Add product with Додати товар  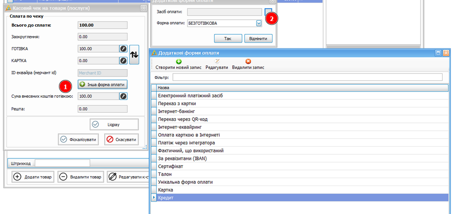click(33, 177)
